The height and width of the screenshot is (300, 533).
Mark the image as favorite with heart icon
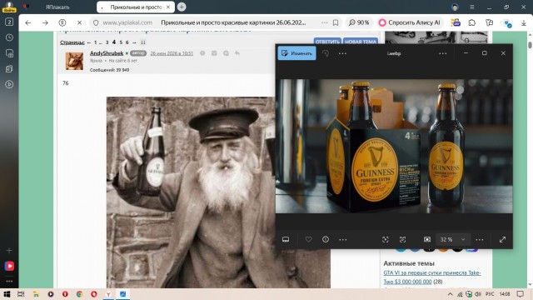pyautogui.click(x=308, y=239)
